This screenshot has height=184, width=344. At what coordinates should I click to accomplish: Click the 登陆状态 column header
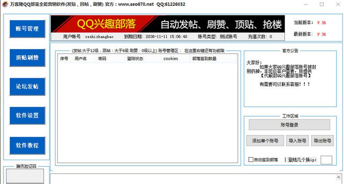[x=135, y=59]
